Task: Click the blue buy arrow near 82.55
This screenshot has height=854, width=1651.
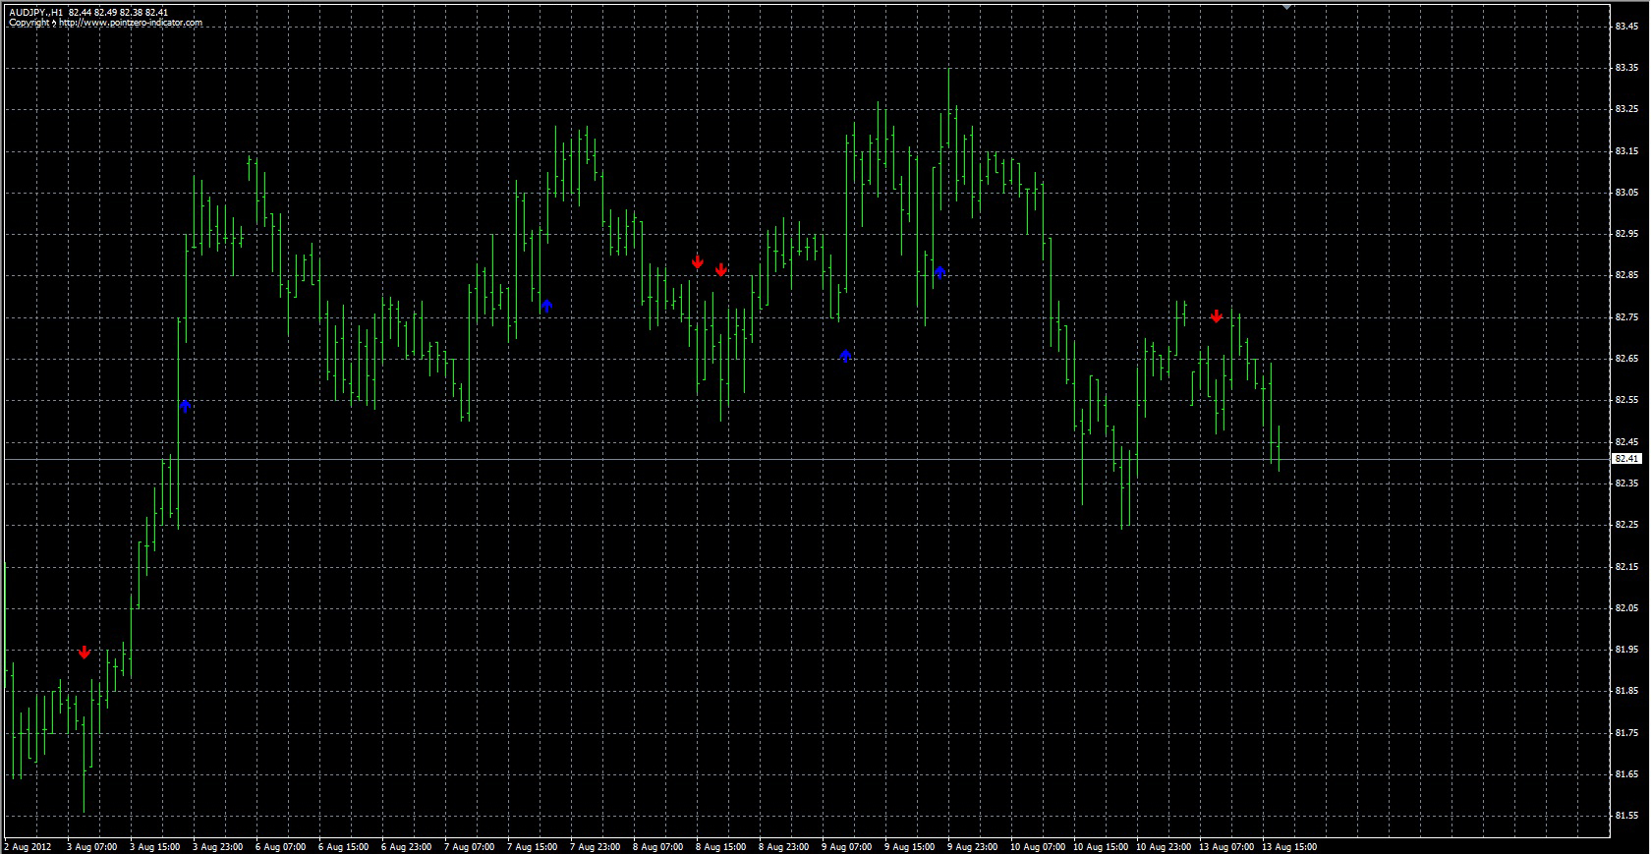Action: pyautogui.click(x=185, y=406)
